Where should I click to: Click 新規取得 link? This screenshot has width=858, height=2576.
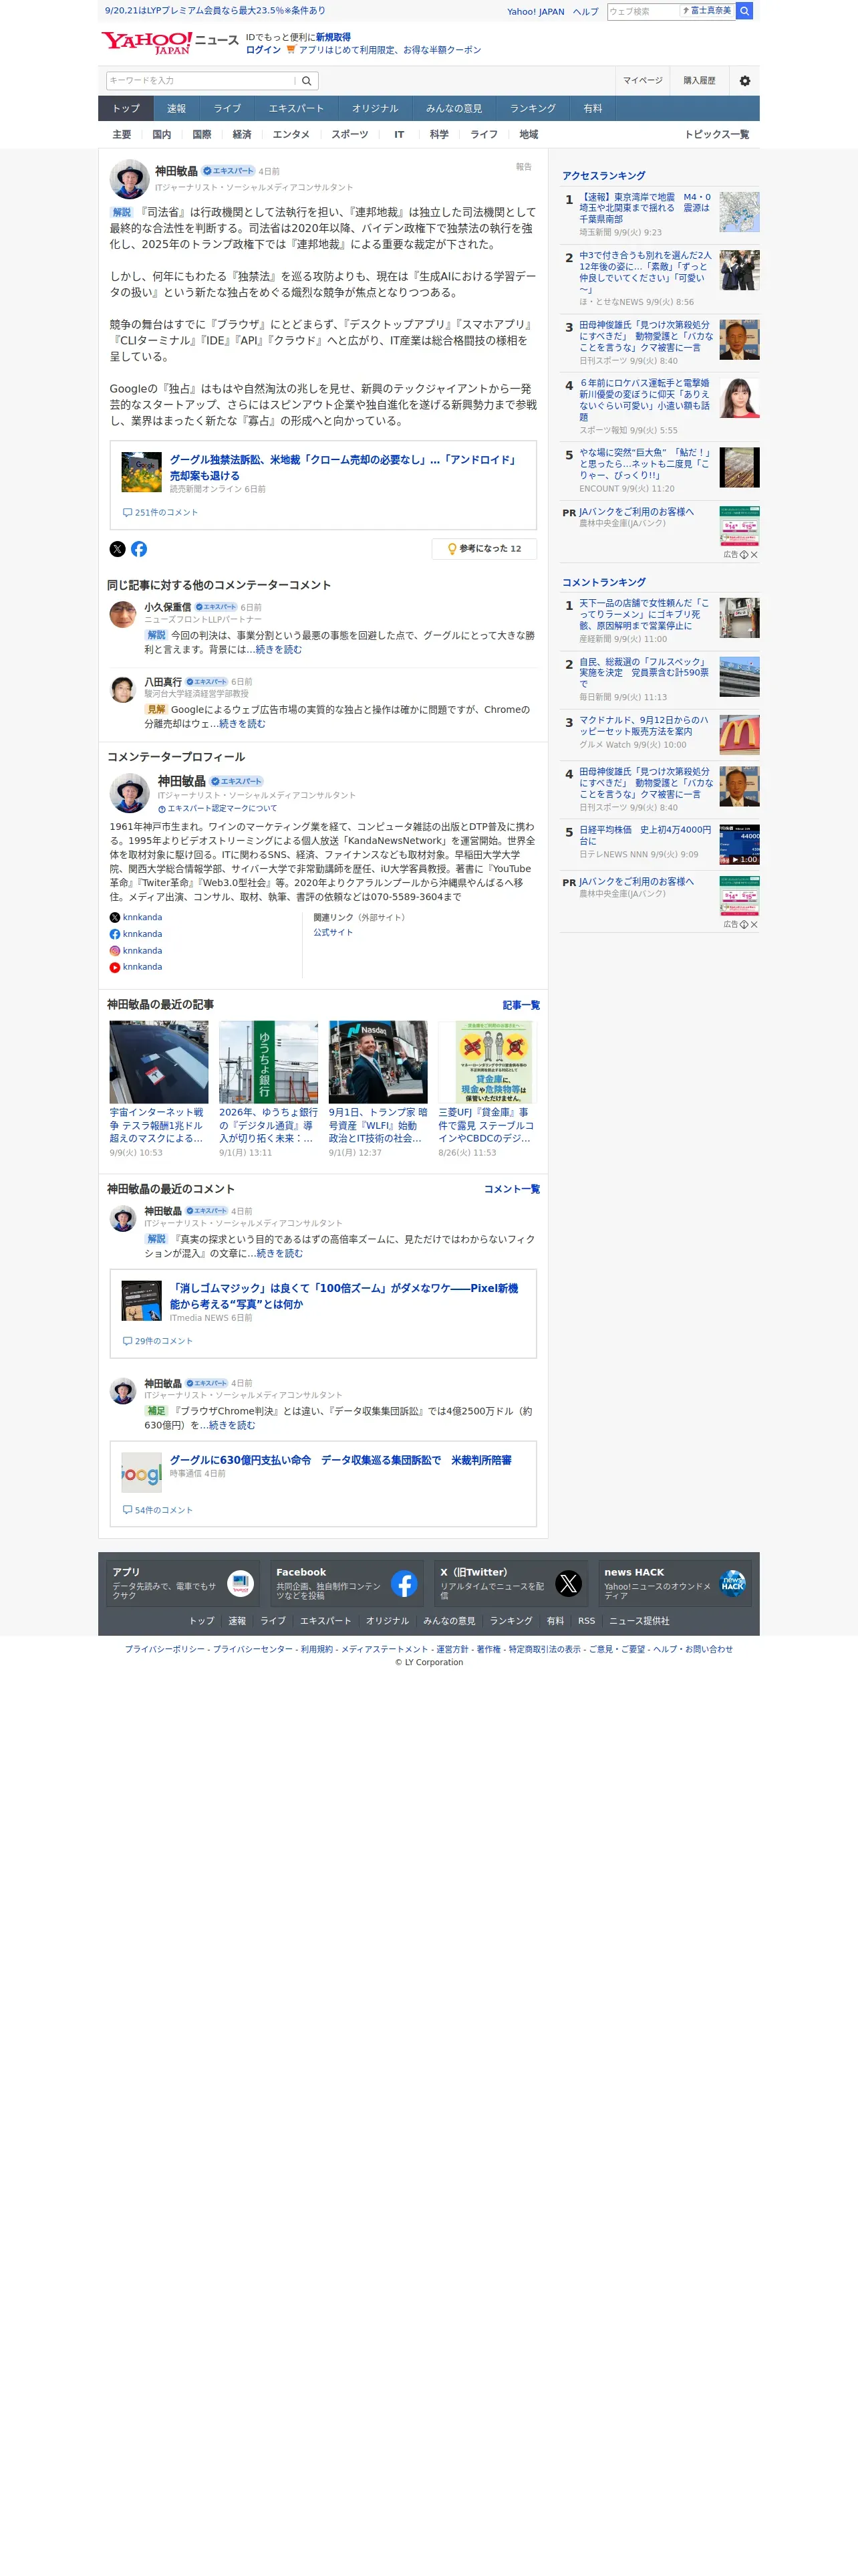(x=333, y=37)
